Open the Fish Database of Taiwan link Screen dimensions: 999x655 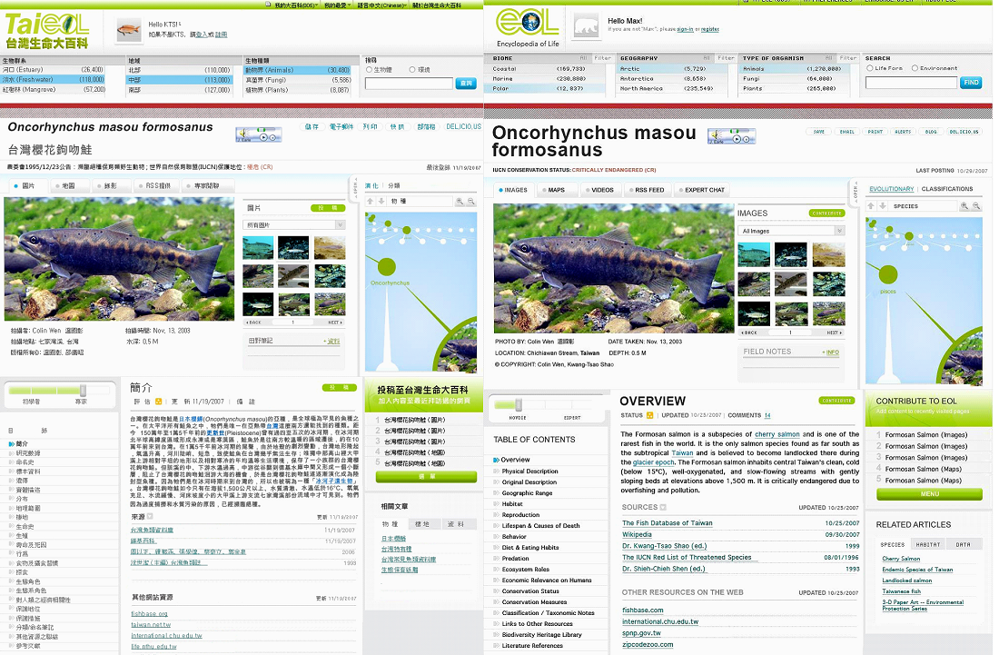tap(667, 523)
